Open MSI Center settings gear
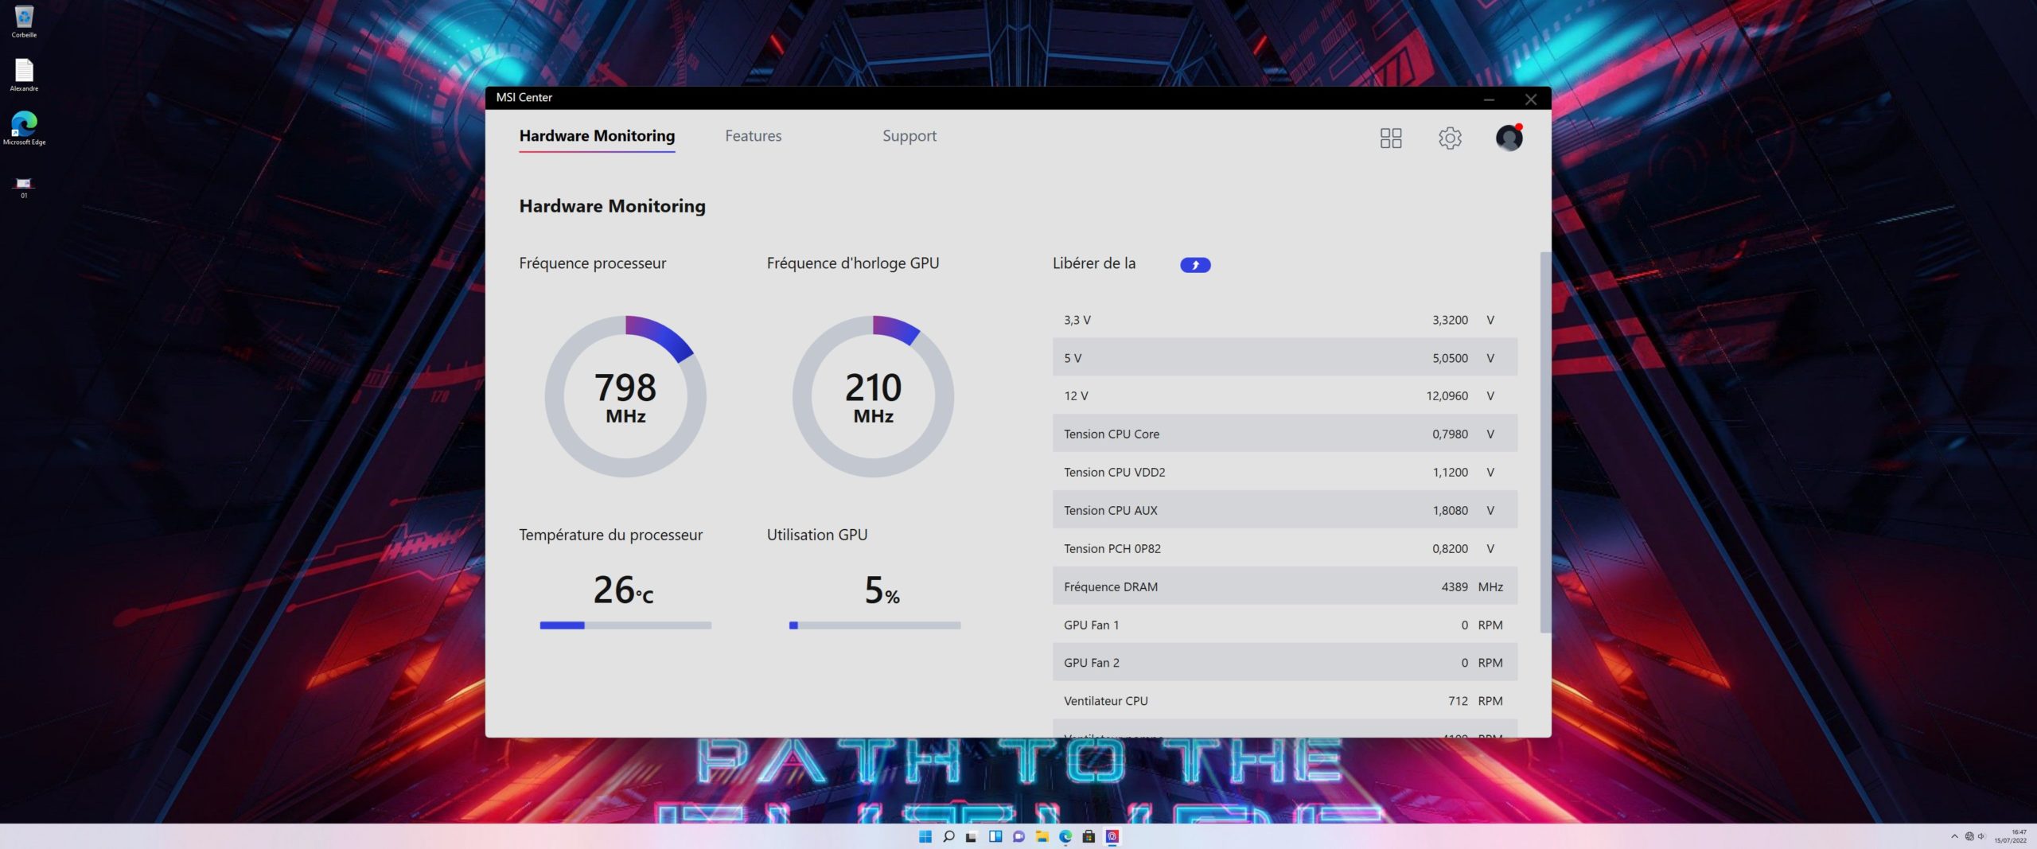The width and height of the screenshot is (2037, 849). click(1449, 138)
